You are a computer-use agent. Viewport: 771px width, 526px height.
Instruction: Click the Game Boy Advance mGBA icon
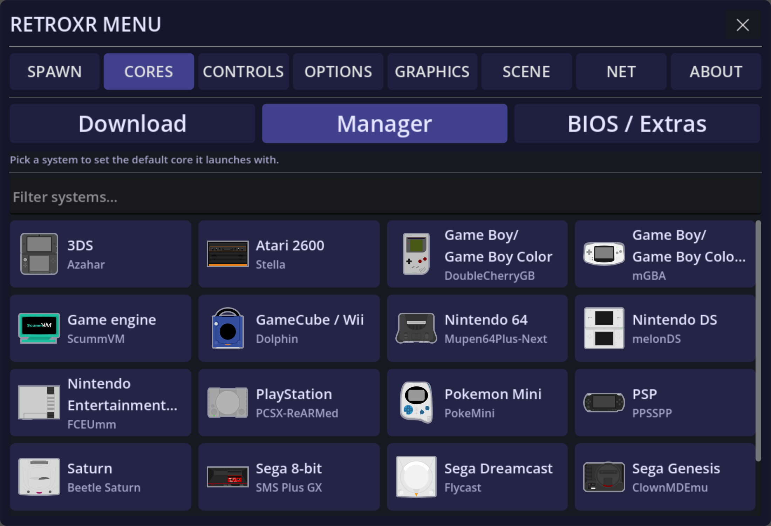point(604,254)
